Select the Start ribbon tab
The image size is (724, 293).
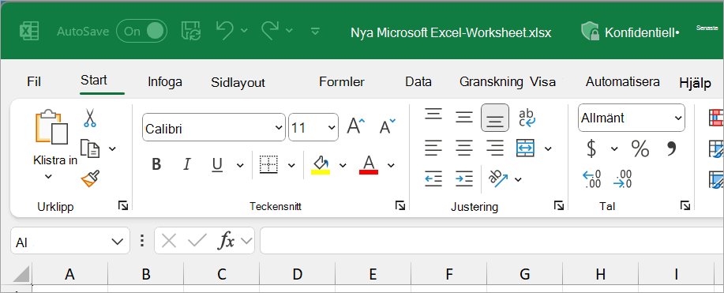[94, 80]
